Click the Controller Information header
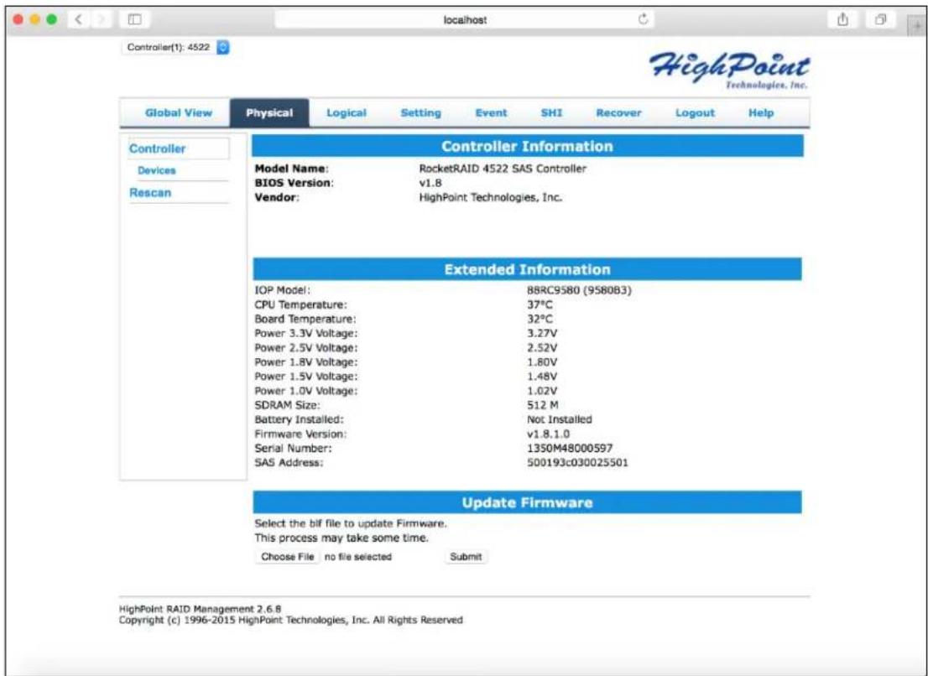 pos(527,146)
